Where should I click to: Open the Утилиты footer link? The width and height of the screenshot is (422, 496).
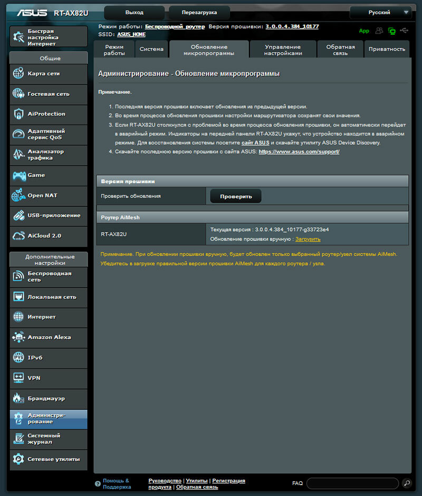[196, 481]
